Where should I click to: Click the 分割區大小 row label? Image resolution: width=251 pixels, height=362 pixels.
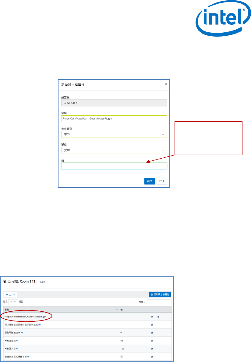point(10,349)
